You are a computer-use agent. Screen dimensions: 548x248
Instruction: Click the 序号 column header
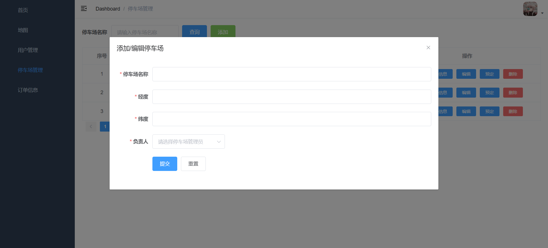[x=102, y=56]
